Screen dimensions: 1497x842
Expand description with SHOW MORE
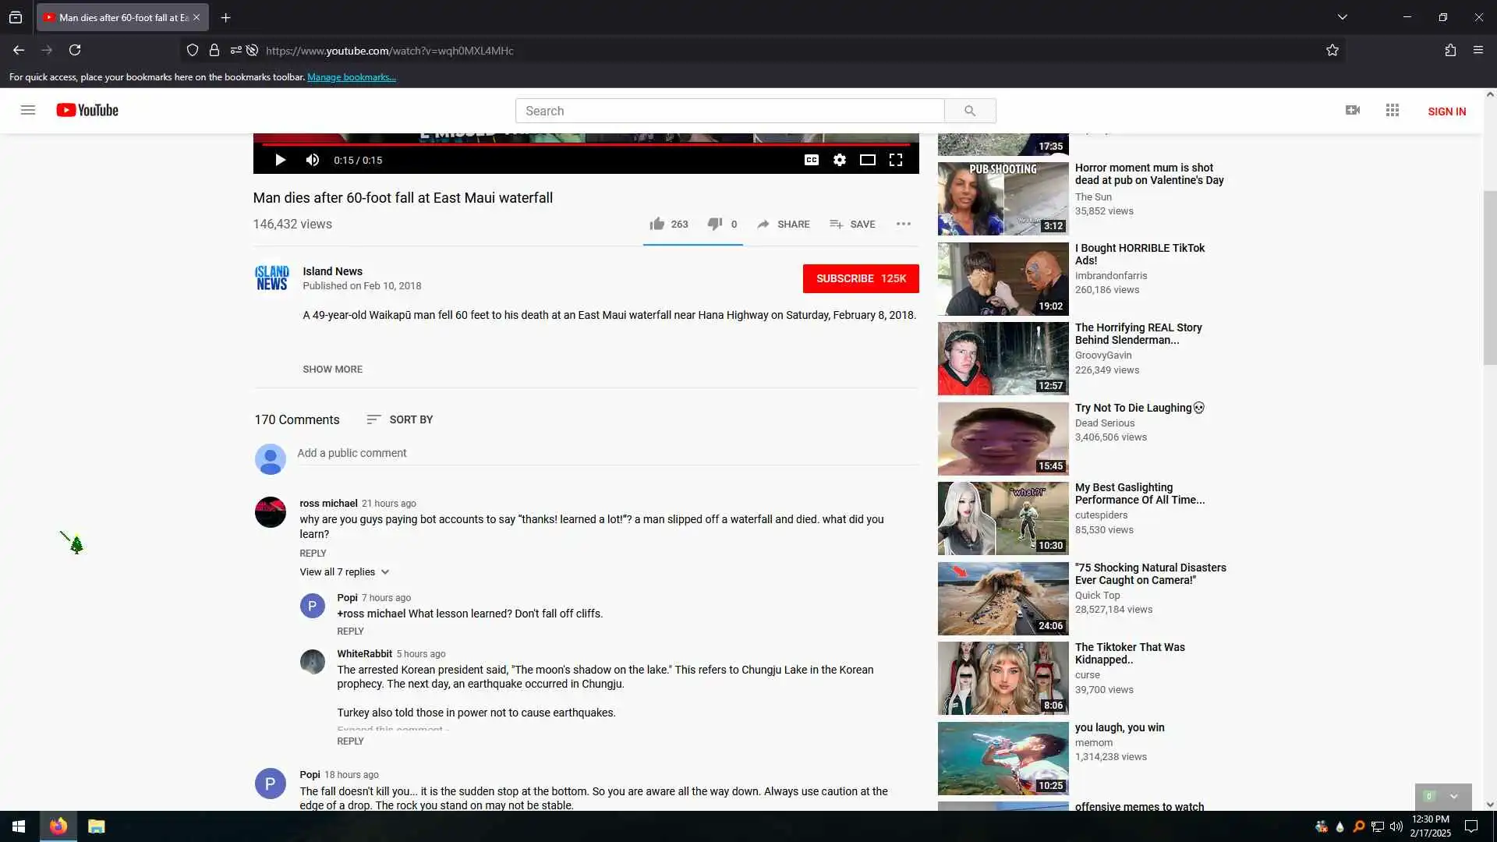(x=332, y=370)
